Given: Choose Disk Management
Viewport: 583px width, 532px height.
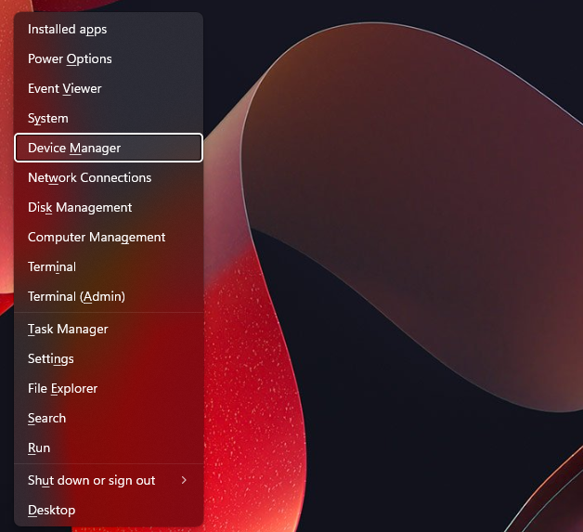Looking at the screenshot, I should click(x=109, y=207).
